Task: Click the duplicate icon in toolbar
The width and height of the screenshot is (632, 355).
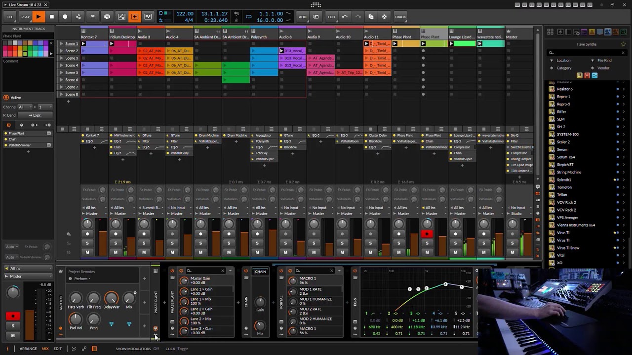Action: pos(371,17)
